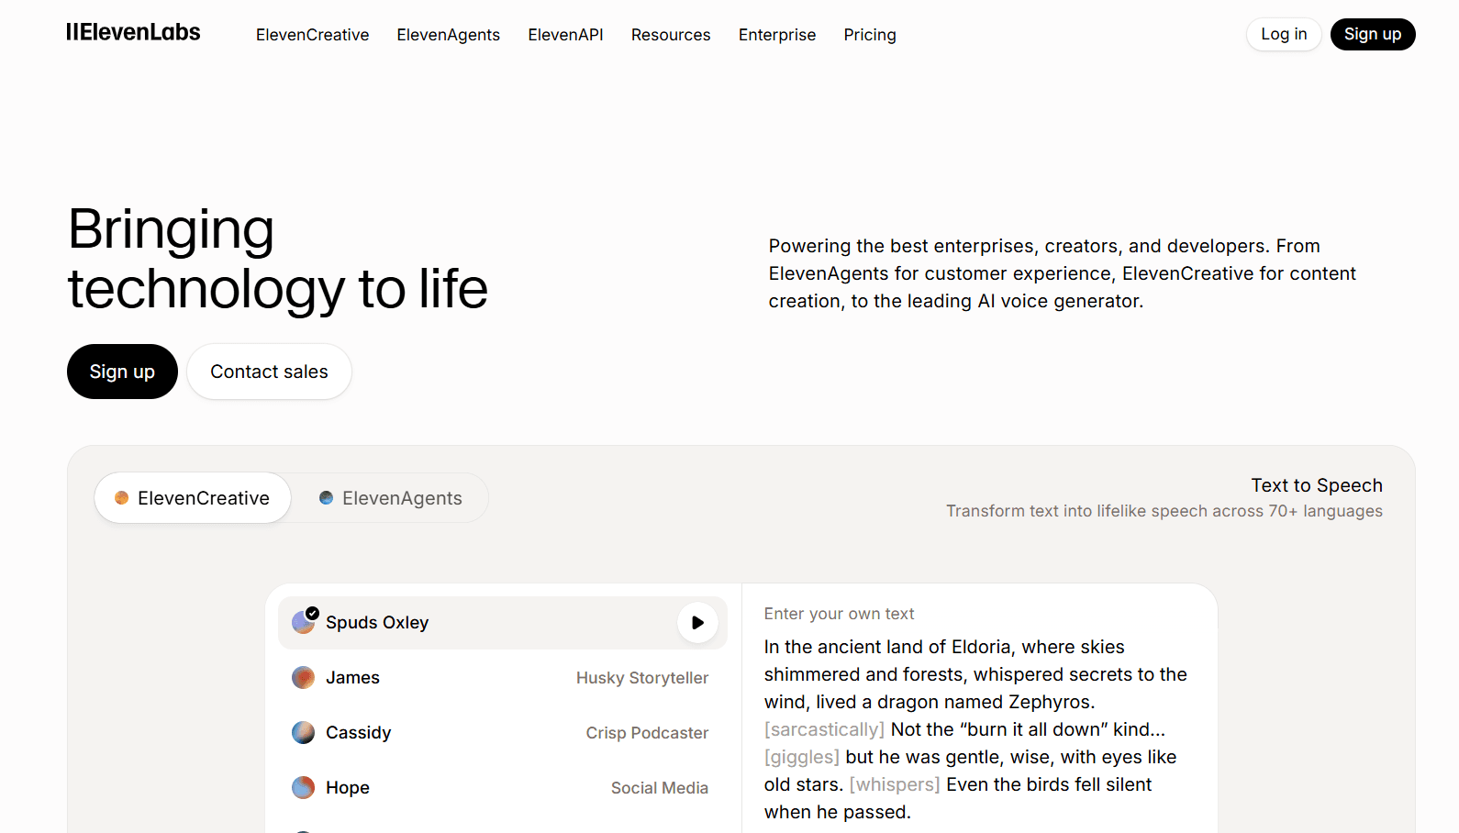
Task: Switch to the ElevenAgents demo tab
Action: click(390, 498)
